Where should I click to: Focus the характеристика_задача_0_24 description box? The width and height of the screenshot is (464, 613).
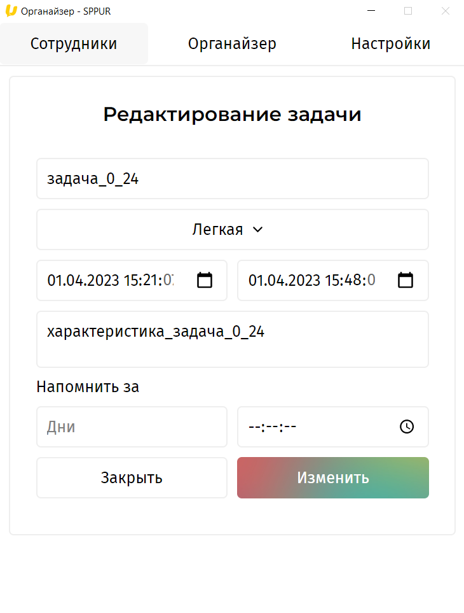click(x=232, y=339)
